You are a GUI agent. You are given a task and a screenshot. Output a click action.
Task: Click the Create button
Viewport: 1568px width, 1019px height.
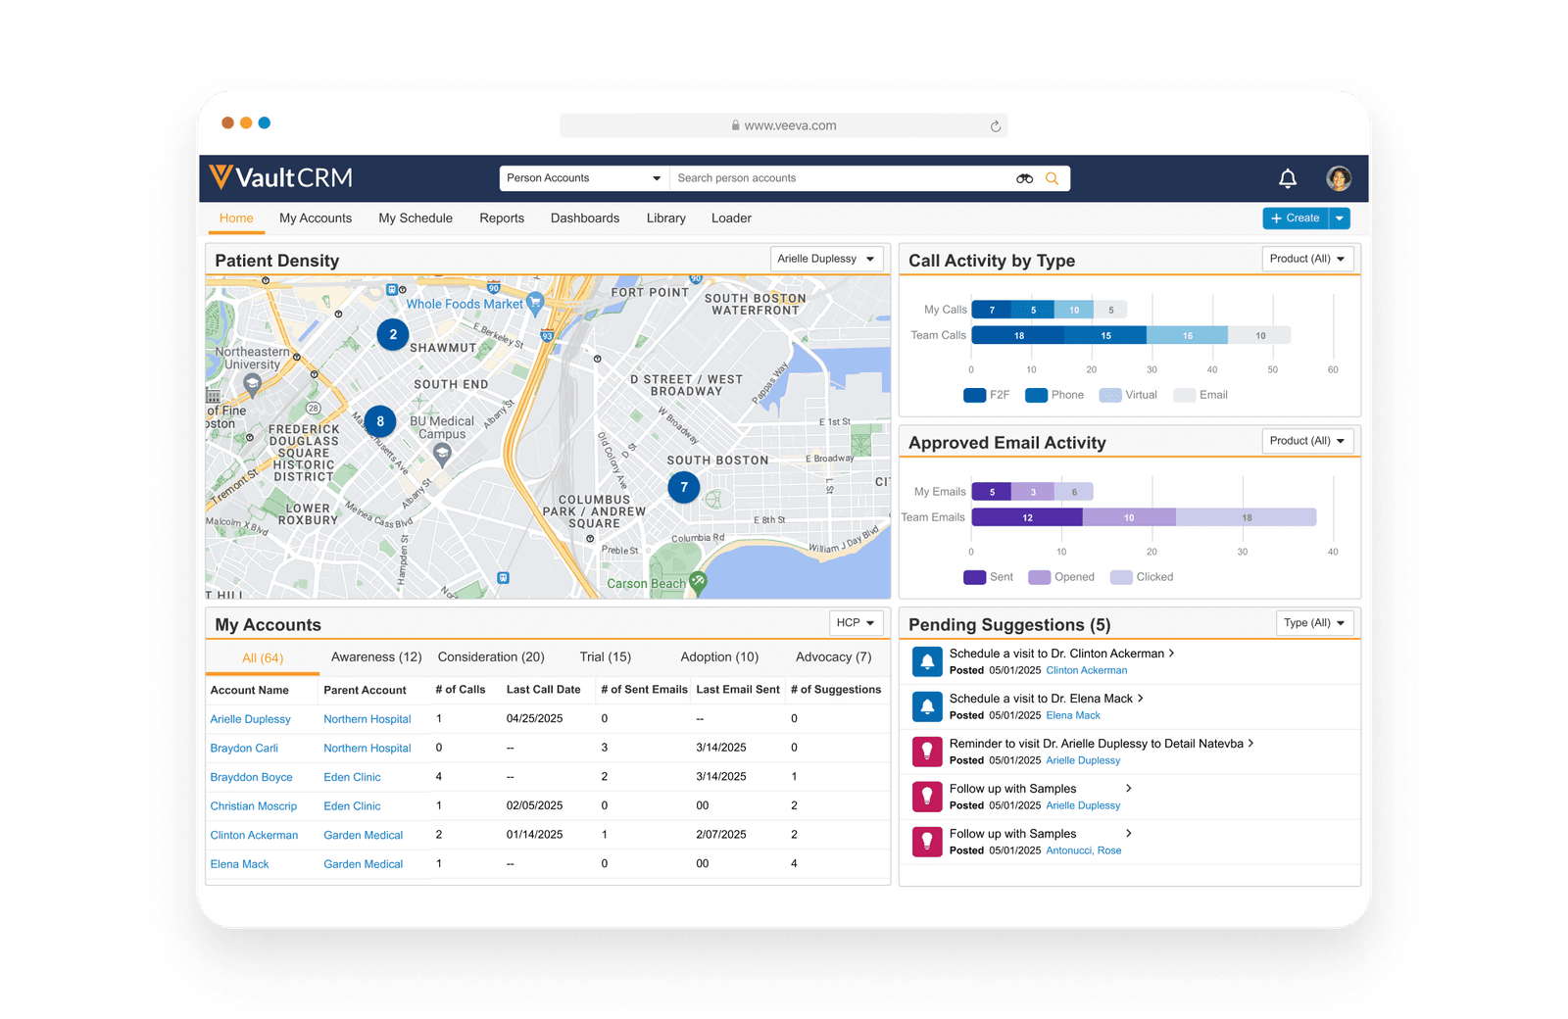pos(1295,218)
